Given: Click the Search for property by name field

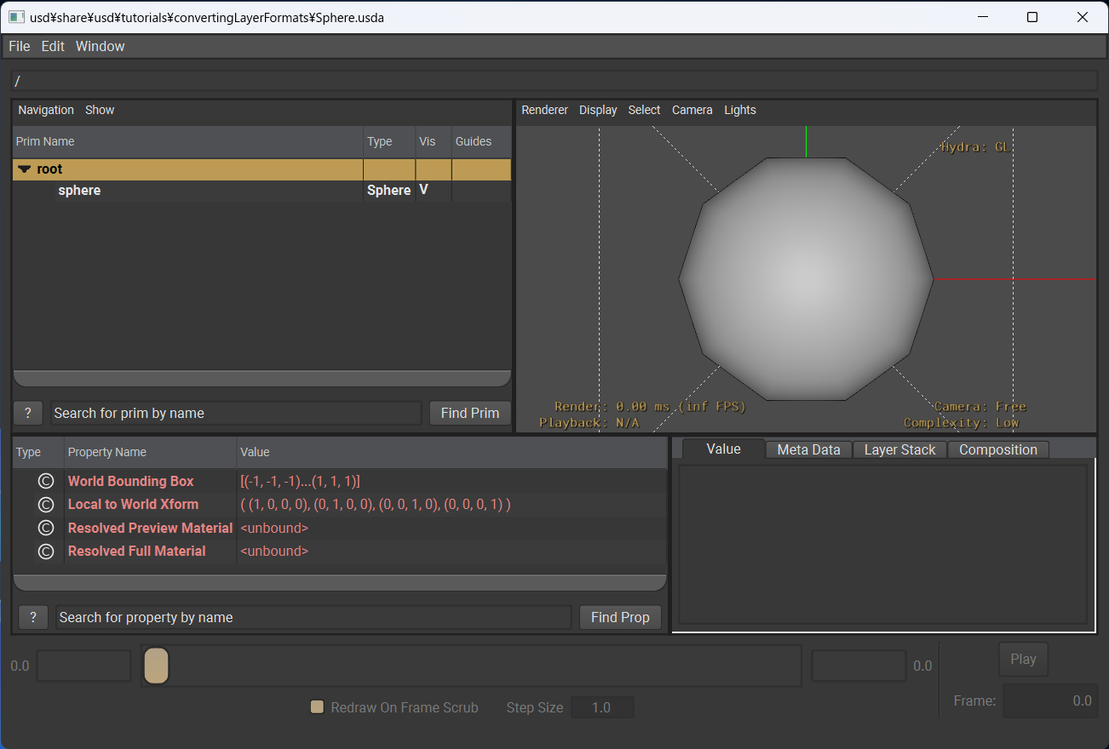Looking at the screenshot, I should click(313, 617).
